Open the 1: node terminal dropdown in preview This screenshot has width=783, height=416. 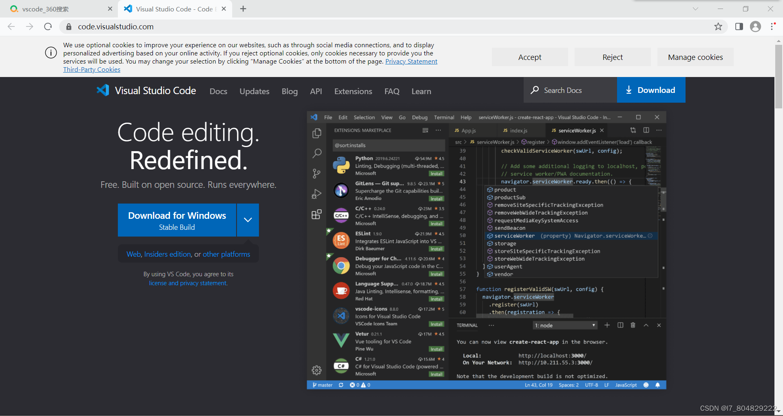(x=565, y=325)
